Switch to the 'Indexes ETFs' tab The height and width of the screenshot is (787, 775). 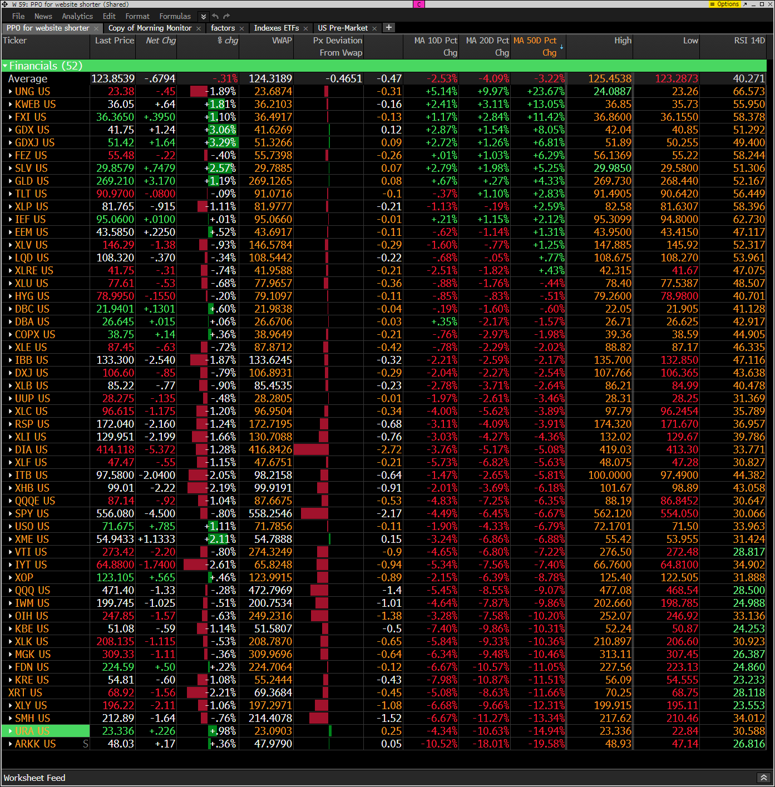point(277,28)
